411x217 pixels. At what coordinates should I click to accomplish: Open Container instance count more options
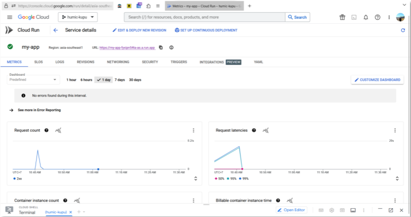click(193, 201)
